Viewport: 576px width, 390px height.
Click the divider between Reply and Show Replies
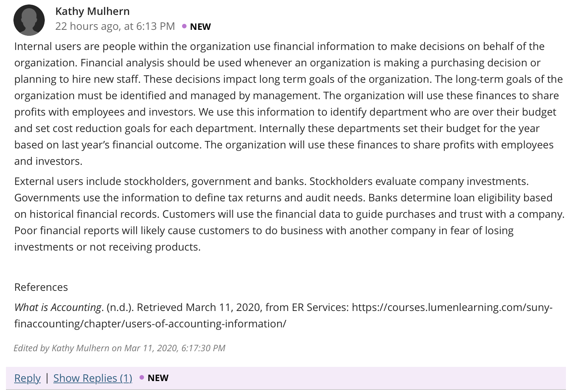click(x=47, y=378)
